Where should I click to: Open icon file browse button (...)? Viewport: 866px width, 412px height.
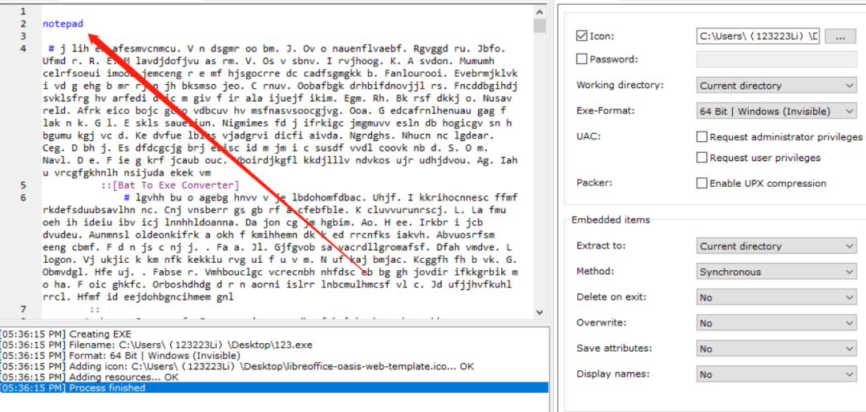(x=840, y=36)
